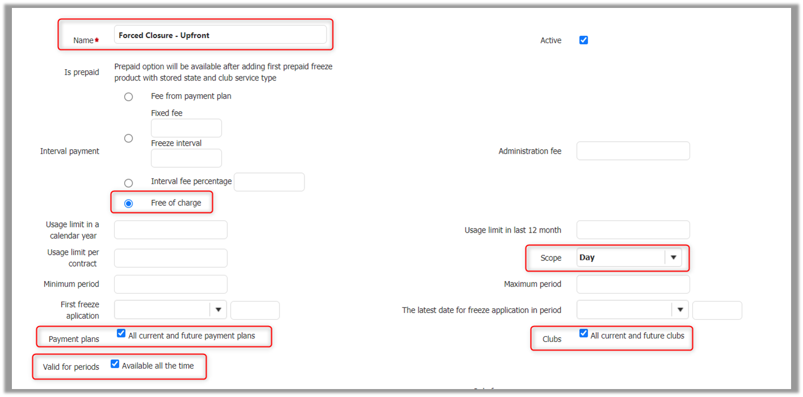Toggle All current and future payment plans checkbox
Screen dimensions: 803x397
point(121,333)
